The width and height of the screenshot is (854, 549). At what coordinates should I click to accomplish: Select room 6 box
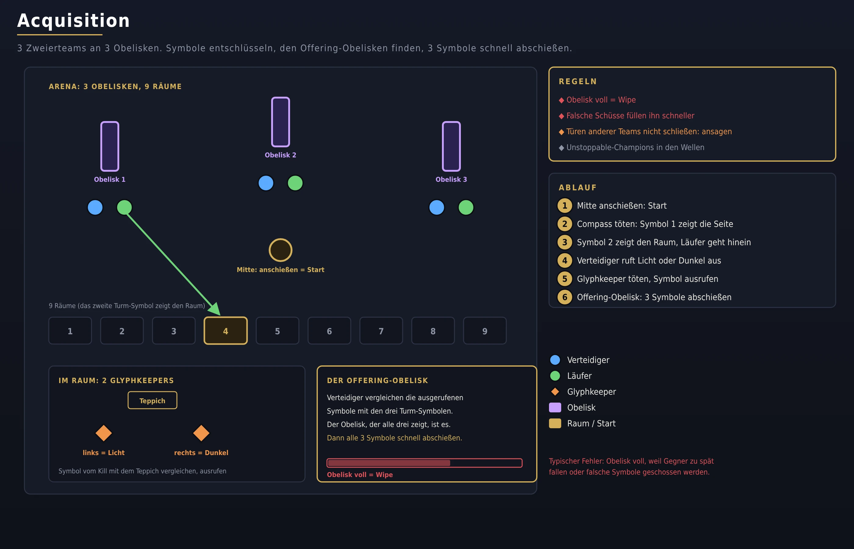(329, 331)
